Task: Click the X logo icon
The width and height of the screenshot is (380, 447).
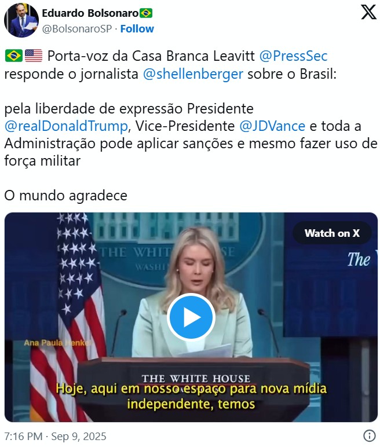Action: coord(368,12)
